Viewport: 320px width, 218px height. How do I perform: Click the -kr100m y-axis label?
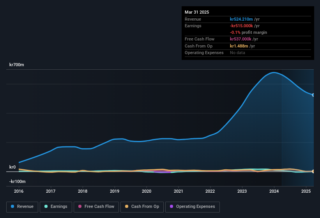coord(18,181)
